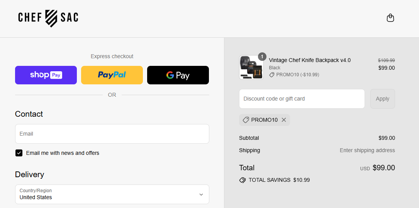Click the Subtotal label
The height and width of the screenshot is (208, 419).
[249, 138]
